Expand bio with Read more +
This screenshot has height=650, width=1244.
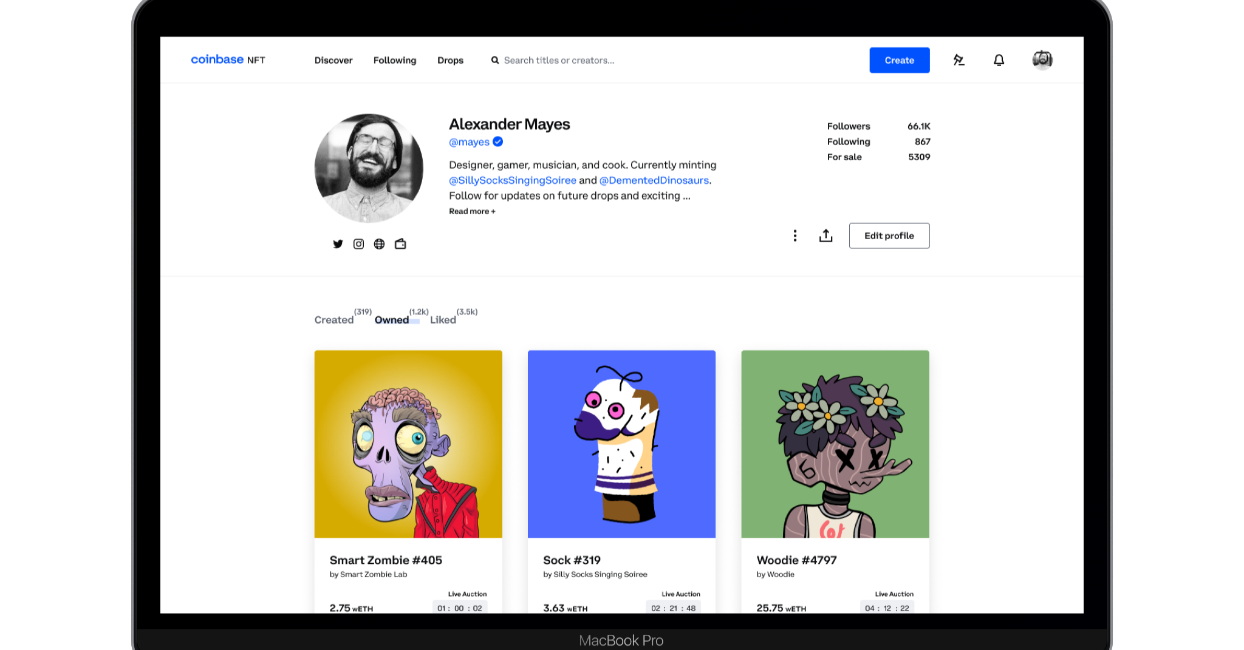(472, 211)
